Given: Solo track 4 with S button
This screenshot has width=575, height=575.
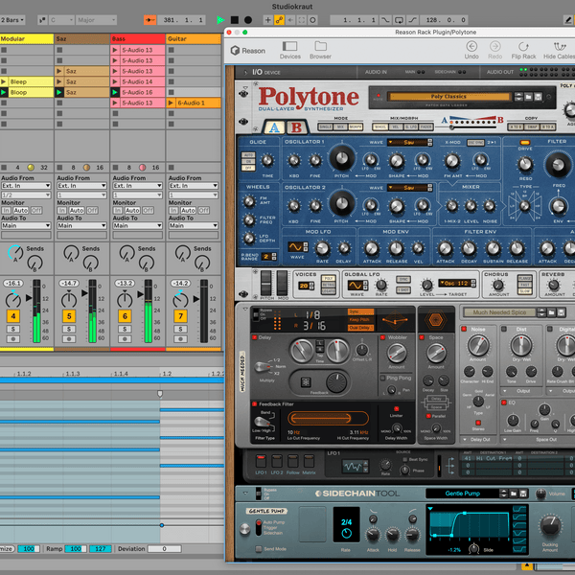Looking at the screenshot, I should tap(13, 329).
